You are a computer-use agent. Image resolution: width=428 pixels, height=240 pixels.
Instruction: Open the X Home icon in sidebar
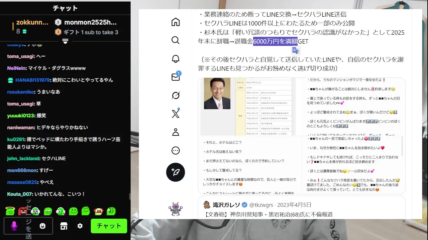(x=176, y=22)
